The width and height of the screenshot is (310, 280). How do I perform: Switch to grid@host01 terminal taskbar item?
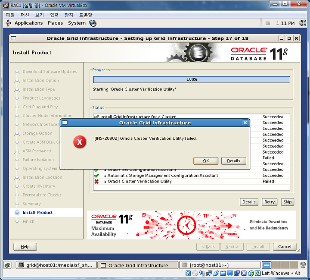(x=56, y=265)
